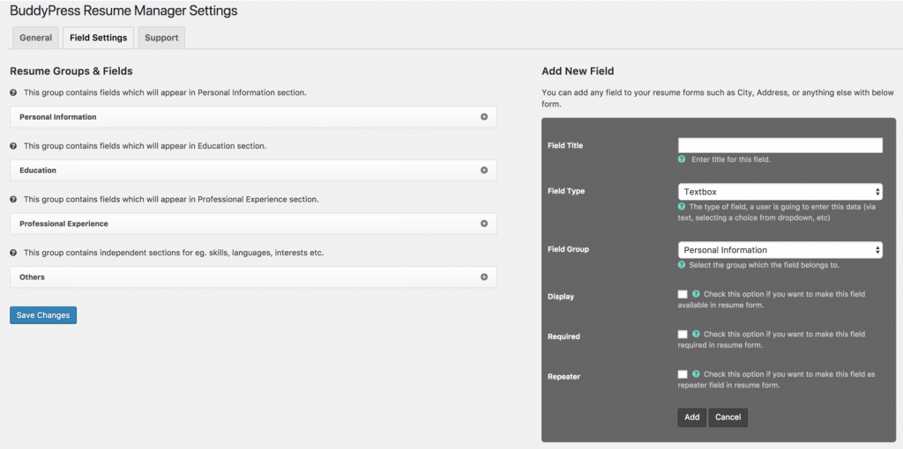Check the Required option checkbox
The height and width of the screenshot is (449, 903).
click(683, 334)
